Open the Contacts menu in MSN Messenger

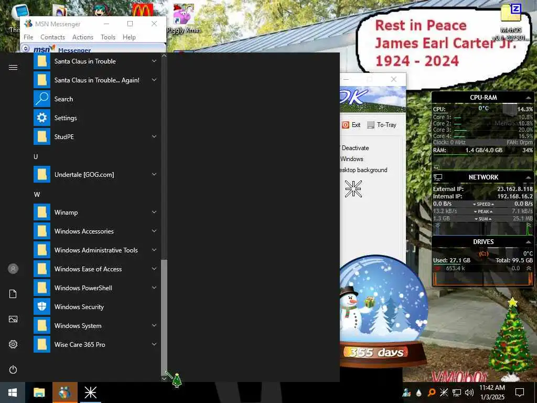(53, 37)
